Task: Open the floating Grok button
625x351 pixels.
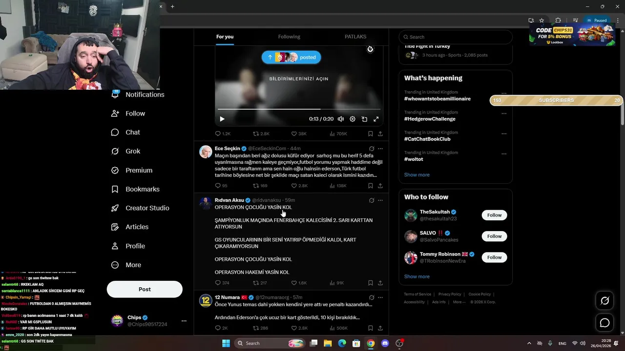Action: click(604, 301)
